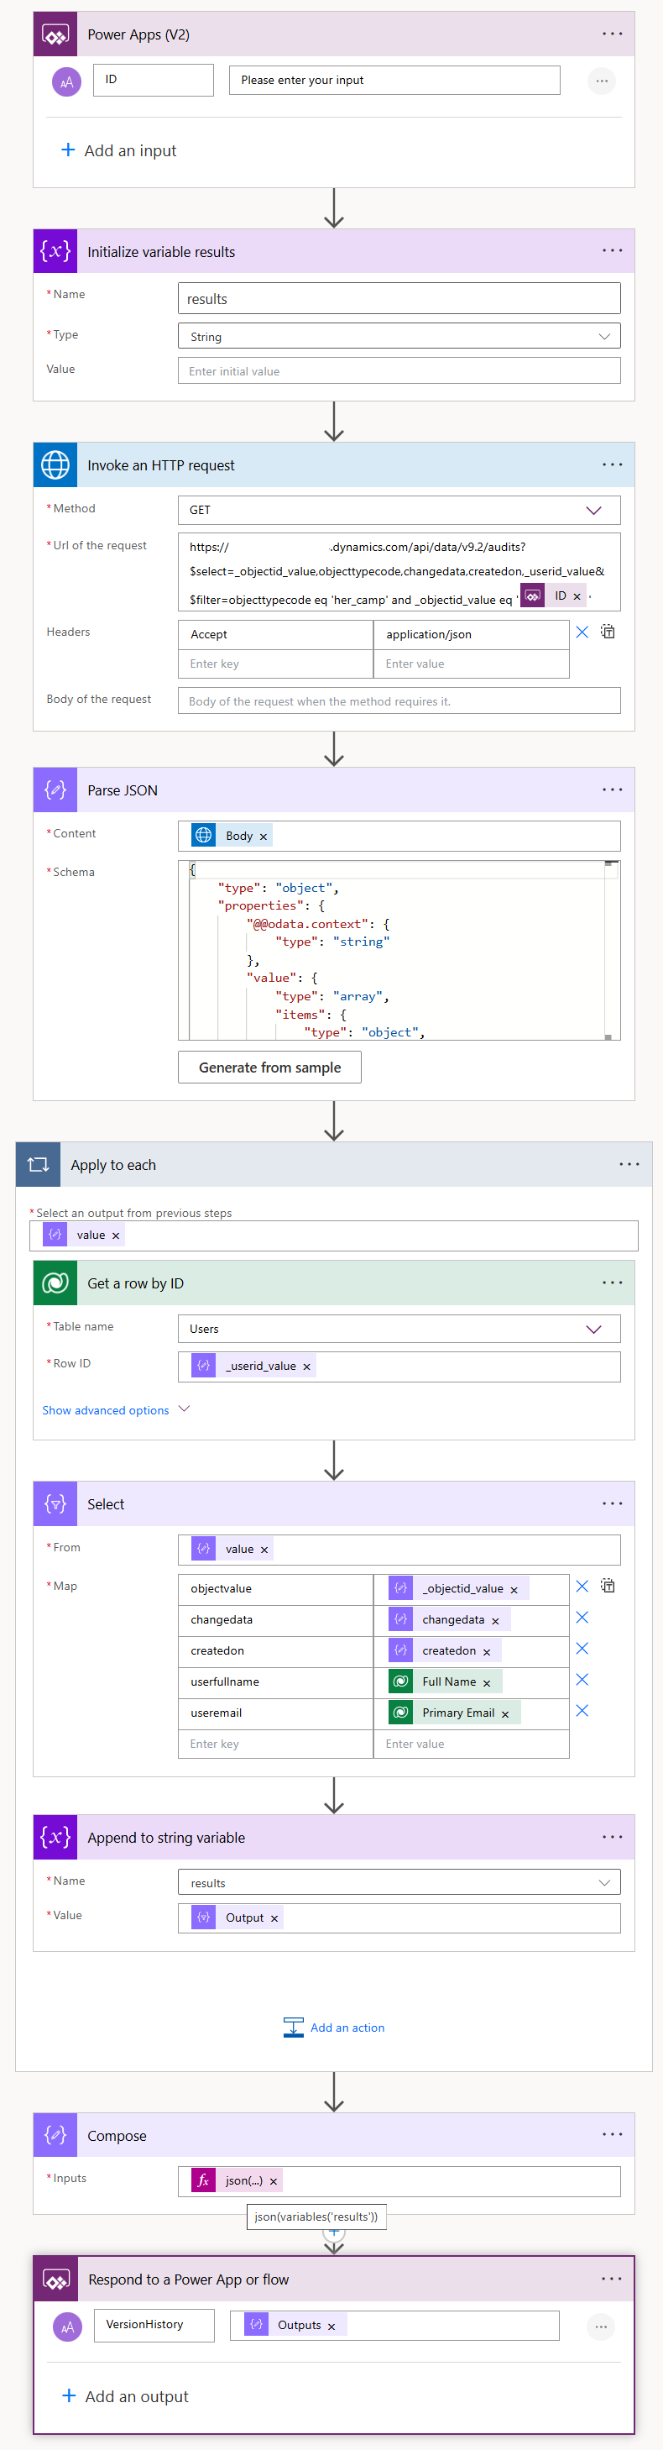The height and width of the screenshot is (2450, 663).
Task: Click the Apply to each loop icon
Action: click(x=38, y=1164)
